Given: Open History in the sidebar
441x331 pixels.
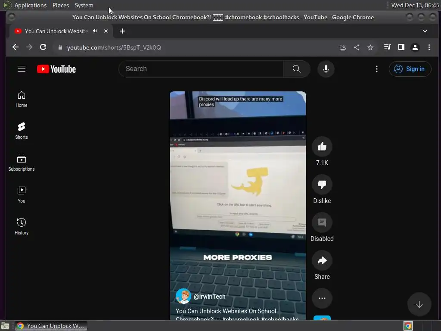Looking at the screenshot, I should pos(22,227).
